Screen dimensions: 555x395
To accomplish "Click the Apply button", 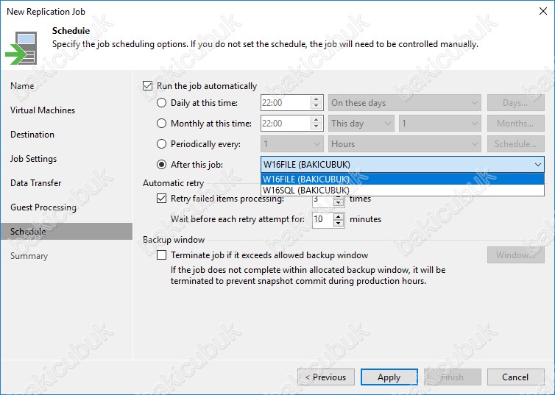I will click(x=389, y=377).
